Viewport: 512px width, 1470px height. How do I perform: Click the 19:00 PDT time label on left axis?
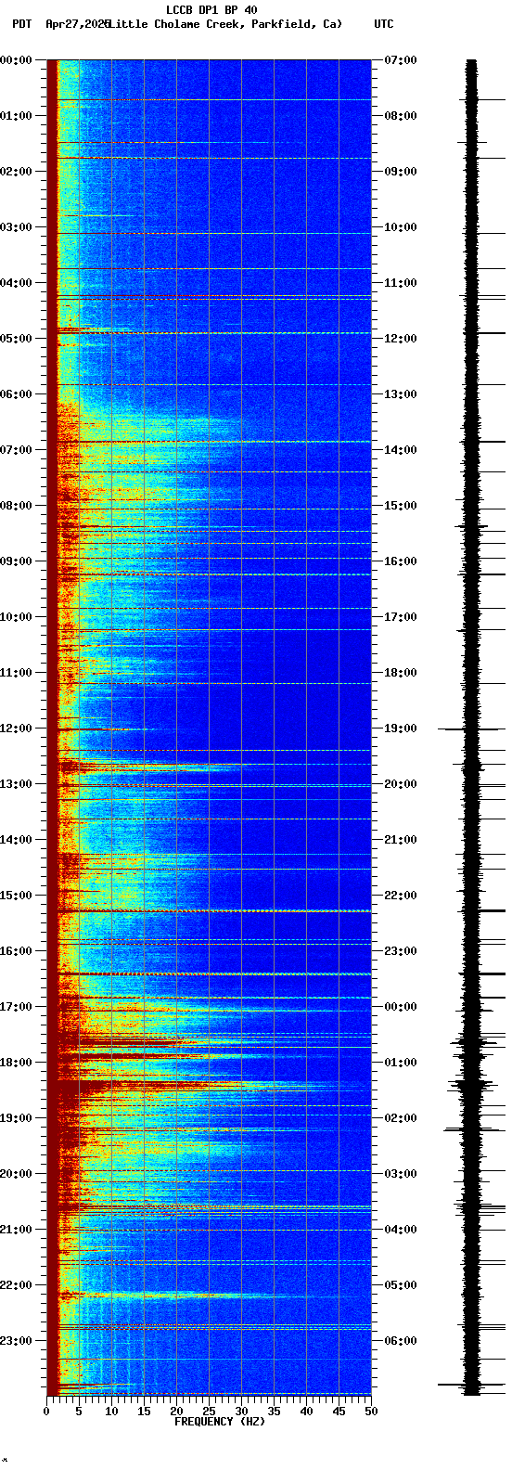pyautogui.click(x=16, y=1118)
